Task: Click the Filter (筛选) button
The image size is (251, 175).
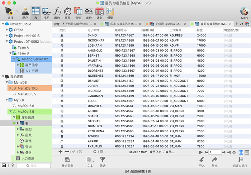Action: [103, 162]
